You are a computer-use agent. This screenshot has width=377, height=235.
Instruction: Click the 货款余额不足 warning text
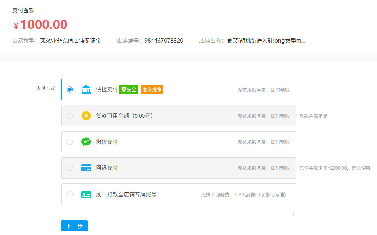(x=313, y=116)
